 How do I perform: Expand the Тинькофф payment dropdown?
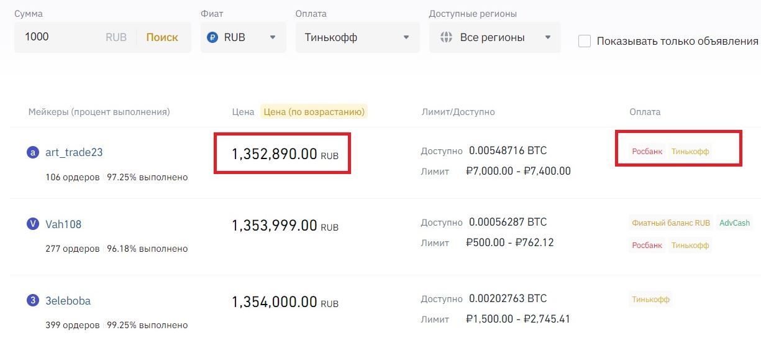(x=357, y=37)
